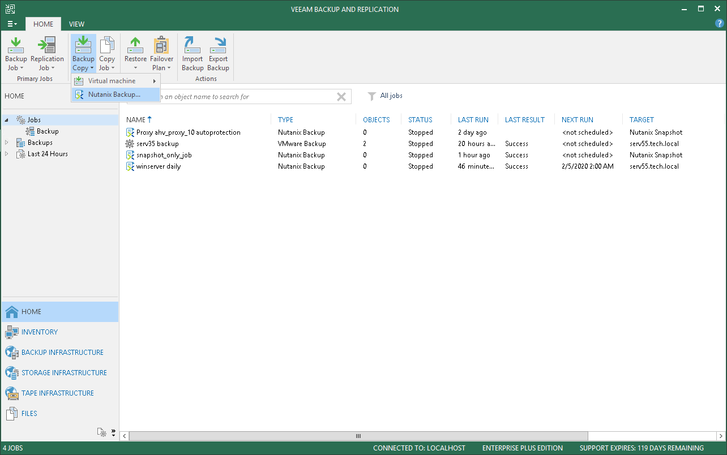This screenshot has height=455, width=727.
Task: Open the Restore ribbon button
Action: pos(135,54)
